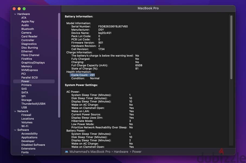Open Thunderbolt/USB4 entry
This screenshot has height=163, width=246.
point(33,104)
